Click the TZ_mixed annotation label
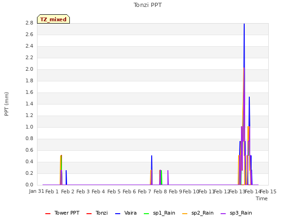This screenshot has height=222, width=296. (x=54, y=19)
